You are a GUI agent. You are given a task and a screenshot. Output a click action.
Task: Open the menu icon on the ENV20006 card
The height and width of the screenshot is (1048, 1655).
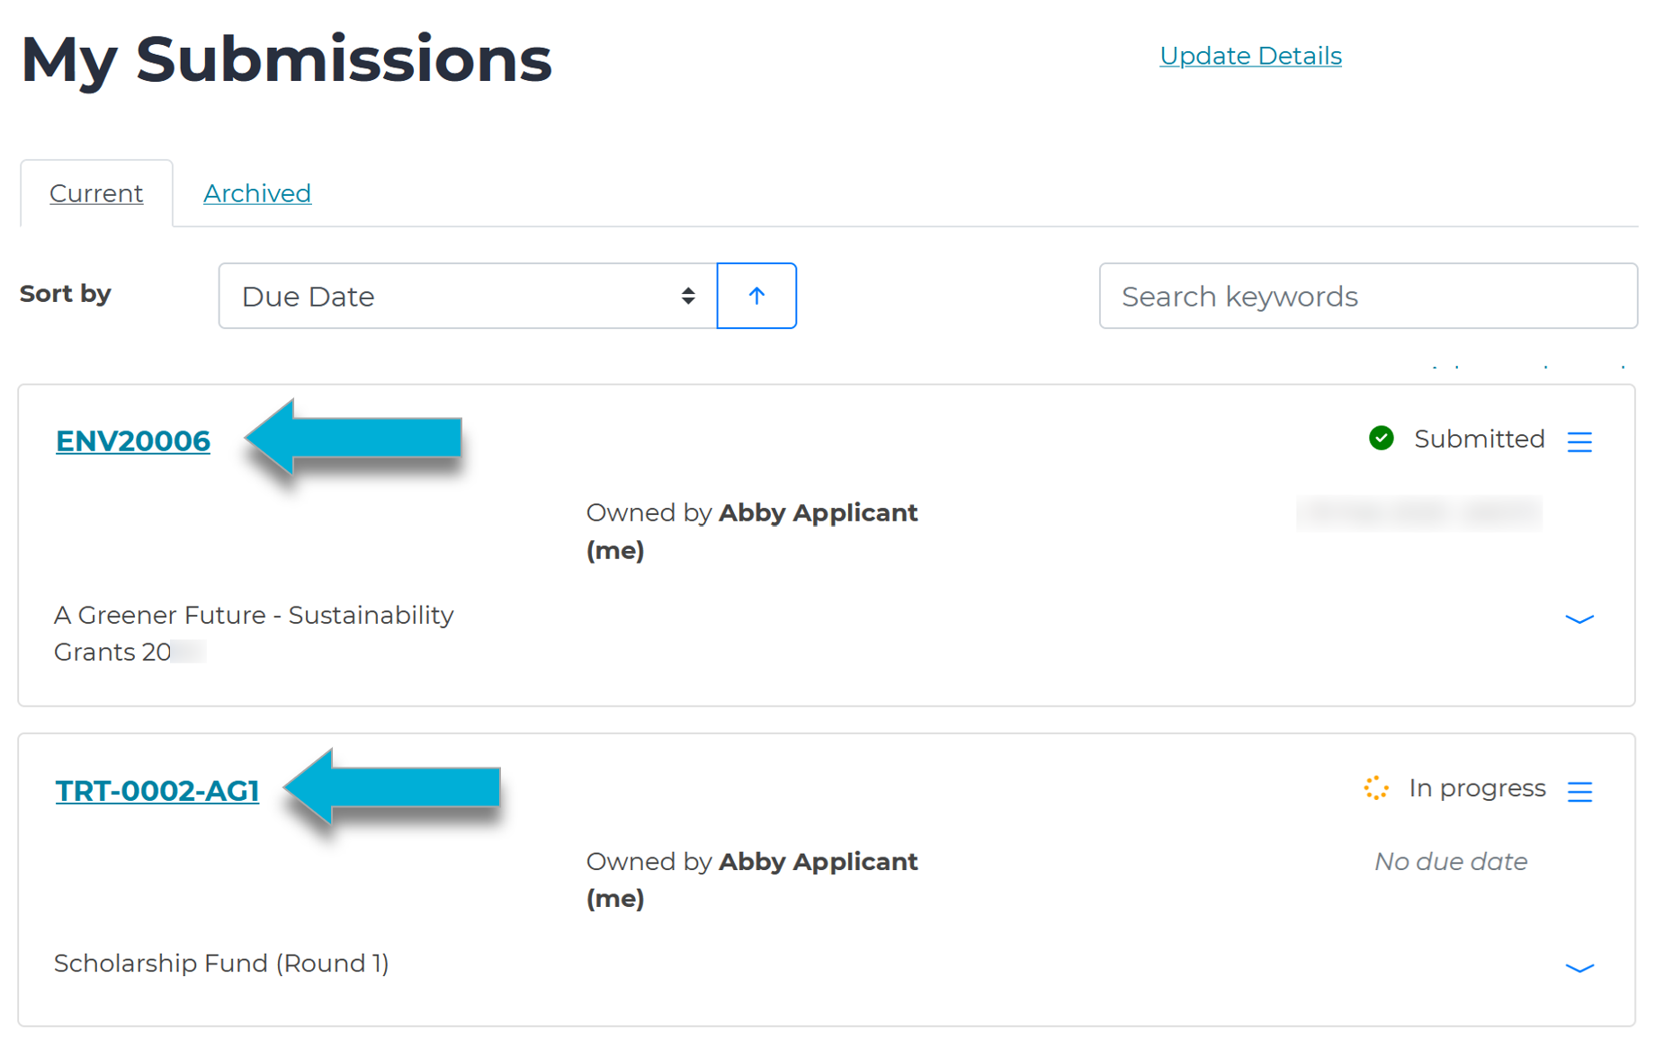tap(1581, 441)
